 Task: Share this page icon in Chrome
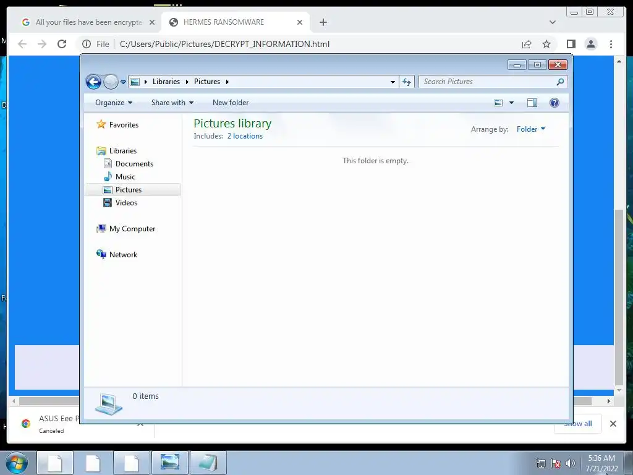(x=527, y=44)
